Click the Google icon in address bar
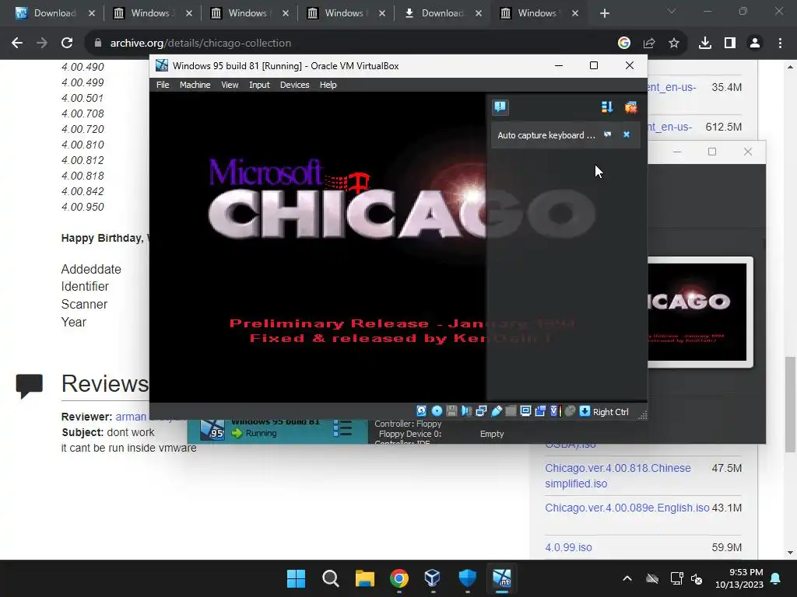Viewport: 797px width, 597px height. point(623,44)
